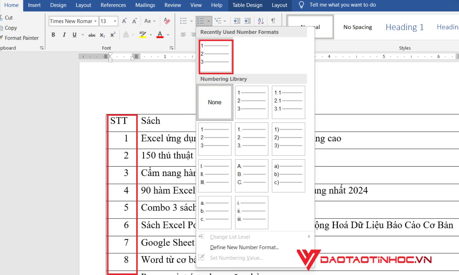Click Define New Number Format
Image resolution: width=459 pixels, height=275 pixels.
(244, 247)
